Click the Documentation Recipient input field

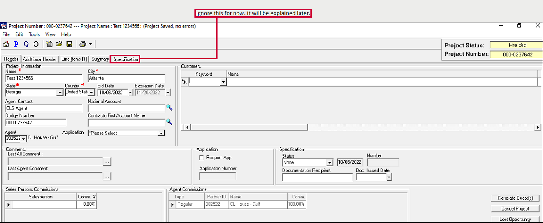tap(317, 177)
